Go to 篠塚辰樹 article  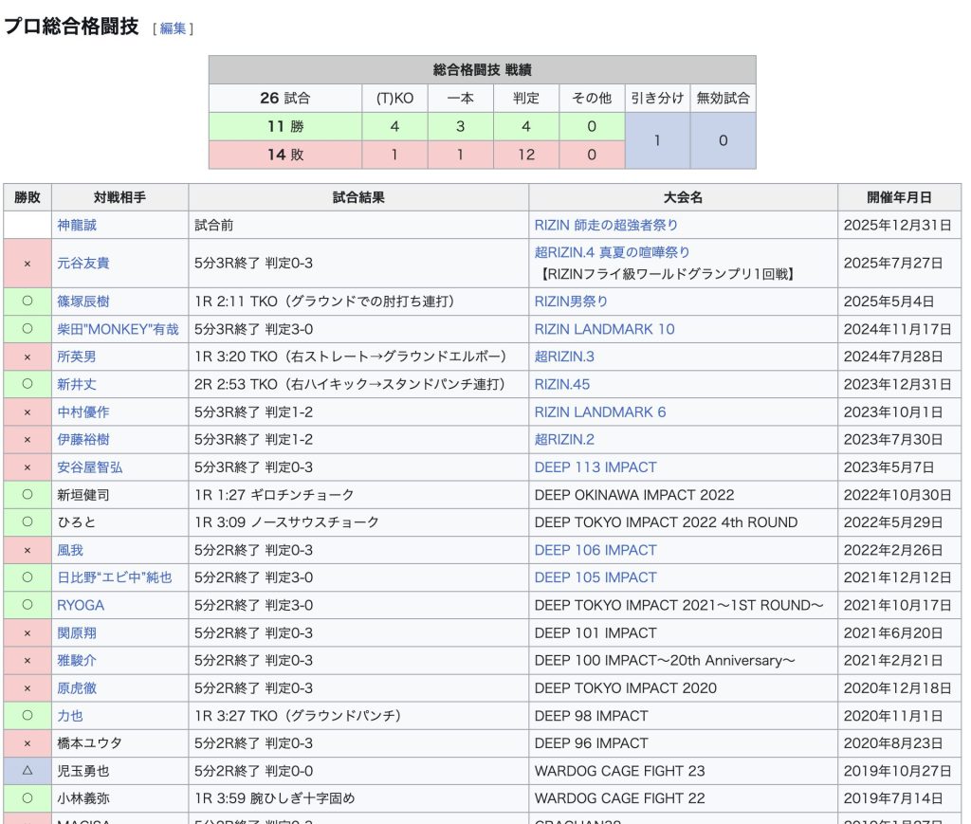coord(83,302)
